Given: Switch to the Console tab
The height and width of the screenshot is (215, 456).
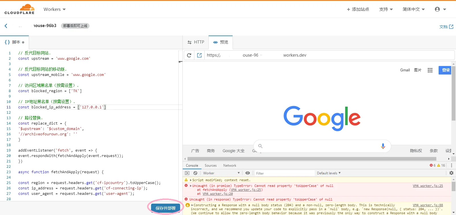Looking at the screenshot, I should [192, 165].
